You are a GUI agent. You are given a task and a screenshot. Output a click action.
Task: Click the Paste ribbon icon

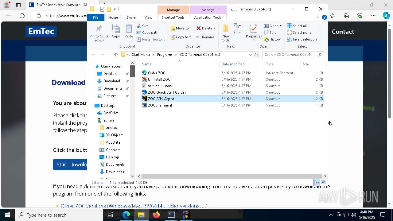pos(129,32)
